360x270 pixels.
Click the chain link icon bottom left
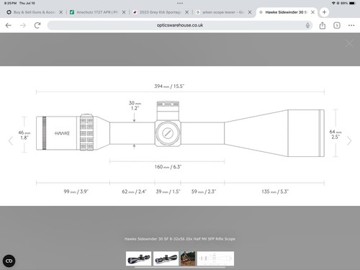pos(9,261)
